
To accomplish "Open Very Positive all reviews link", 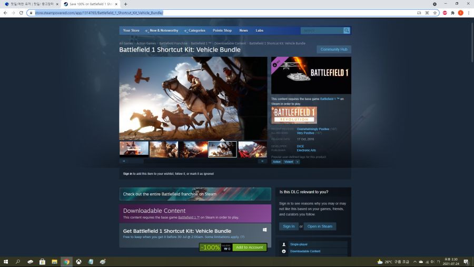I will 305,133.
